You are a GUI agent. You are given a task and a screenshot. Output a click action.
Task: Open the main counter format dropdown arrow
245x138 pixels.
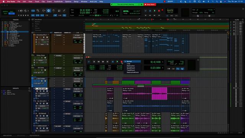tap(91, 10)
